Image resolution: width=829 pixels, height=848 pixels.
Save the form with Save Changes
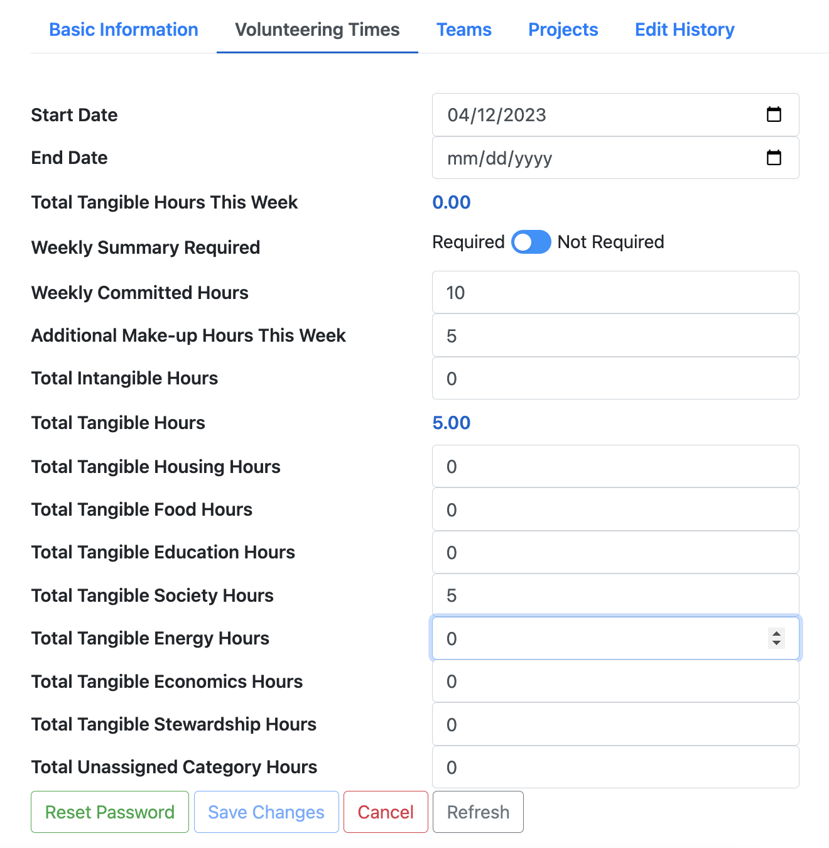[266, 812]
